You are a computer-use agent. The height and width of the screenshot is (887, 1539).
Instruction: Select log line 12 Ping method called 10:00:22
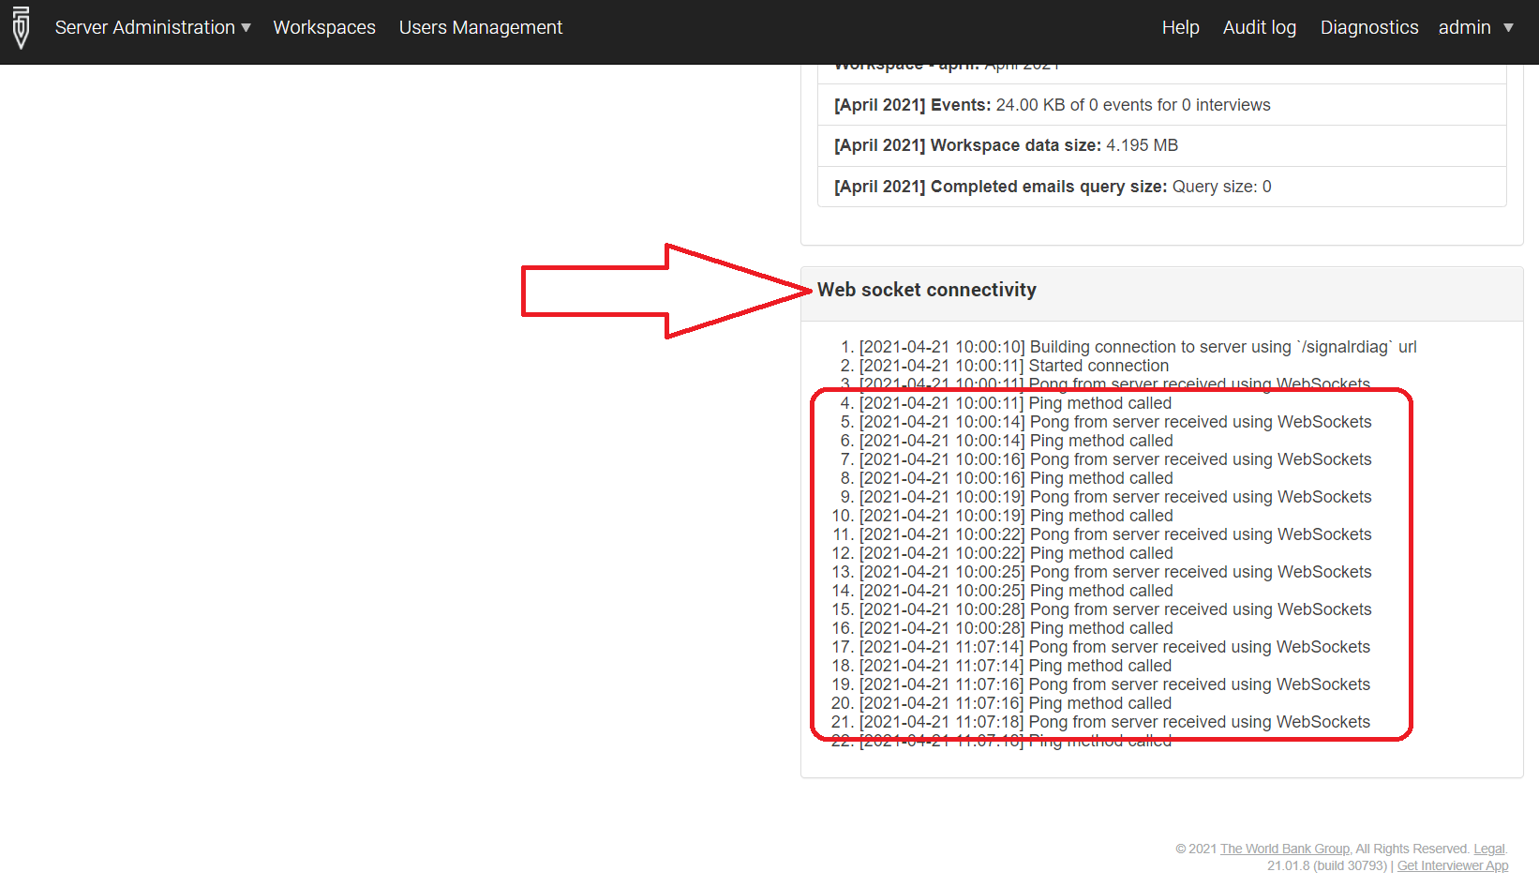(x=1016, y=553)
